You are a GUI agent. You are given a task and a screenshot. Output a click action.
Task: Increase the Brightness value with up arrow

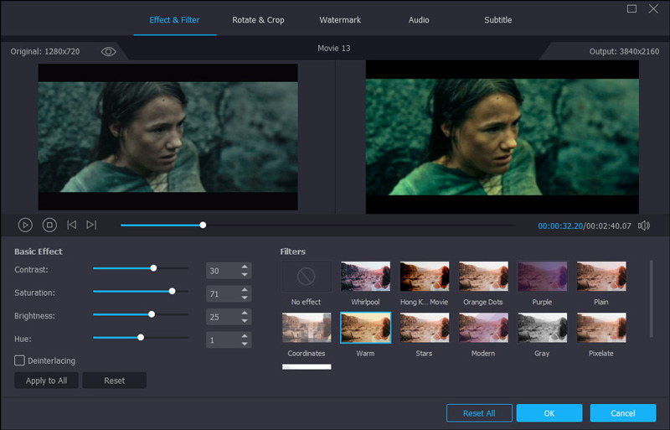(x=245, y=312)
